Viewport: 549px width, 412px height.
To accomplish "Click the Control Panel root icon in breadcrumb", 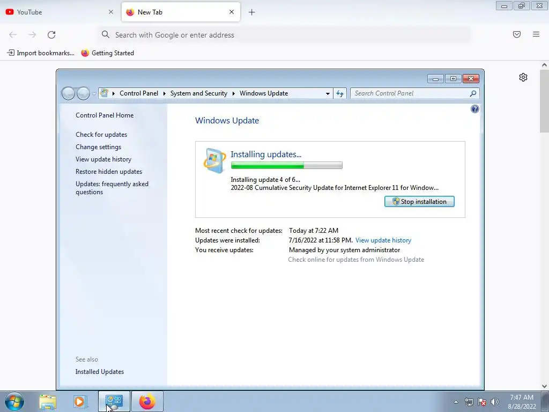I will tap(104, 93).
